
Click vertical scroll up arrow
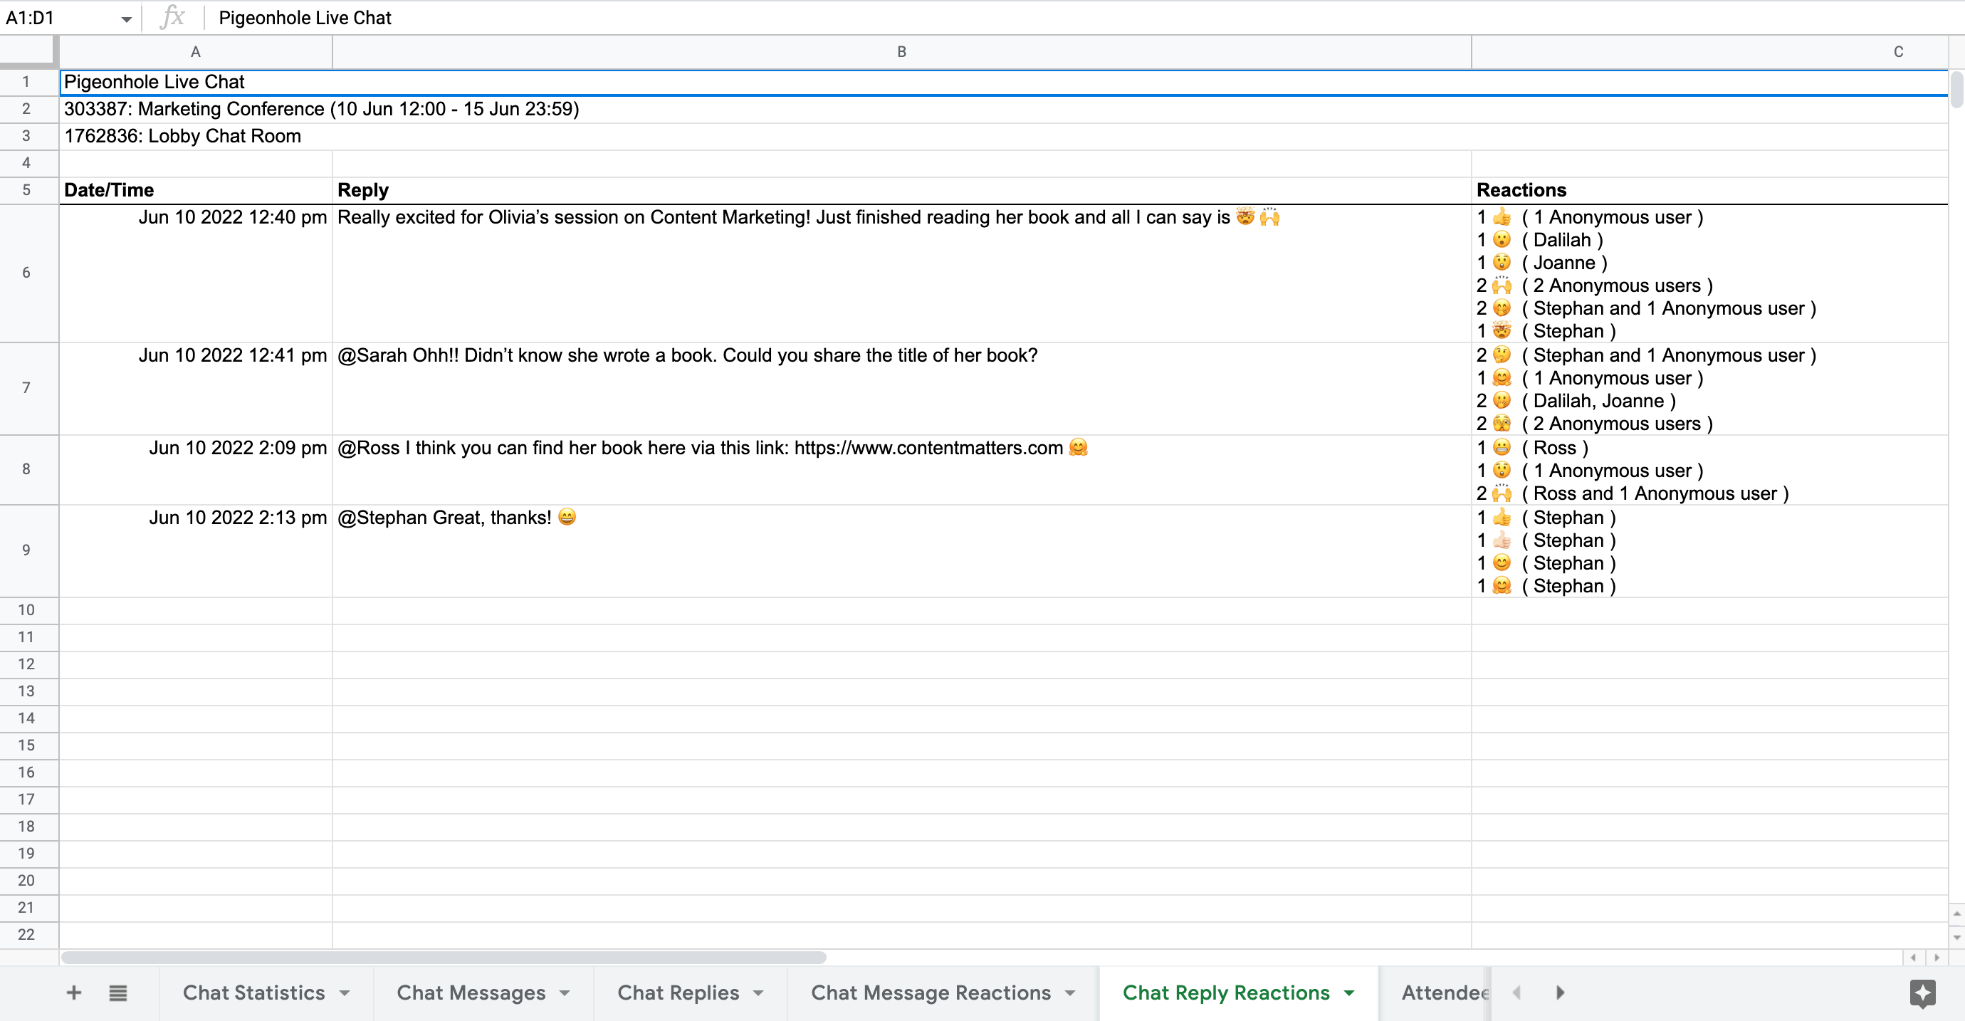point(1956,913)
